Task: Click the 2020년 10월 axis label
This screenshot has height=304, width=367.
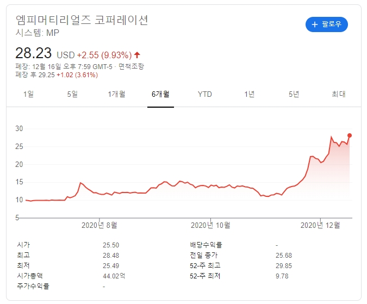Action: coord(210,225)
